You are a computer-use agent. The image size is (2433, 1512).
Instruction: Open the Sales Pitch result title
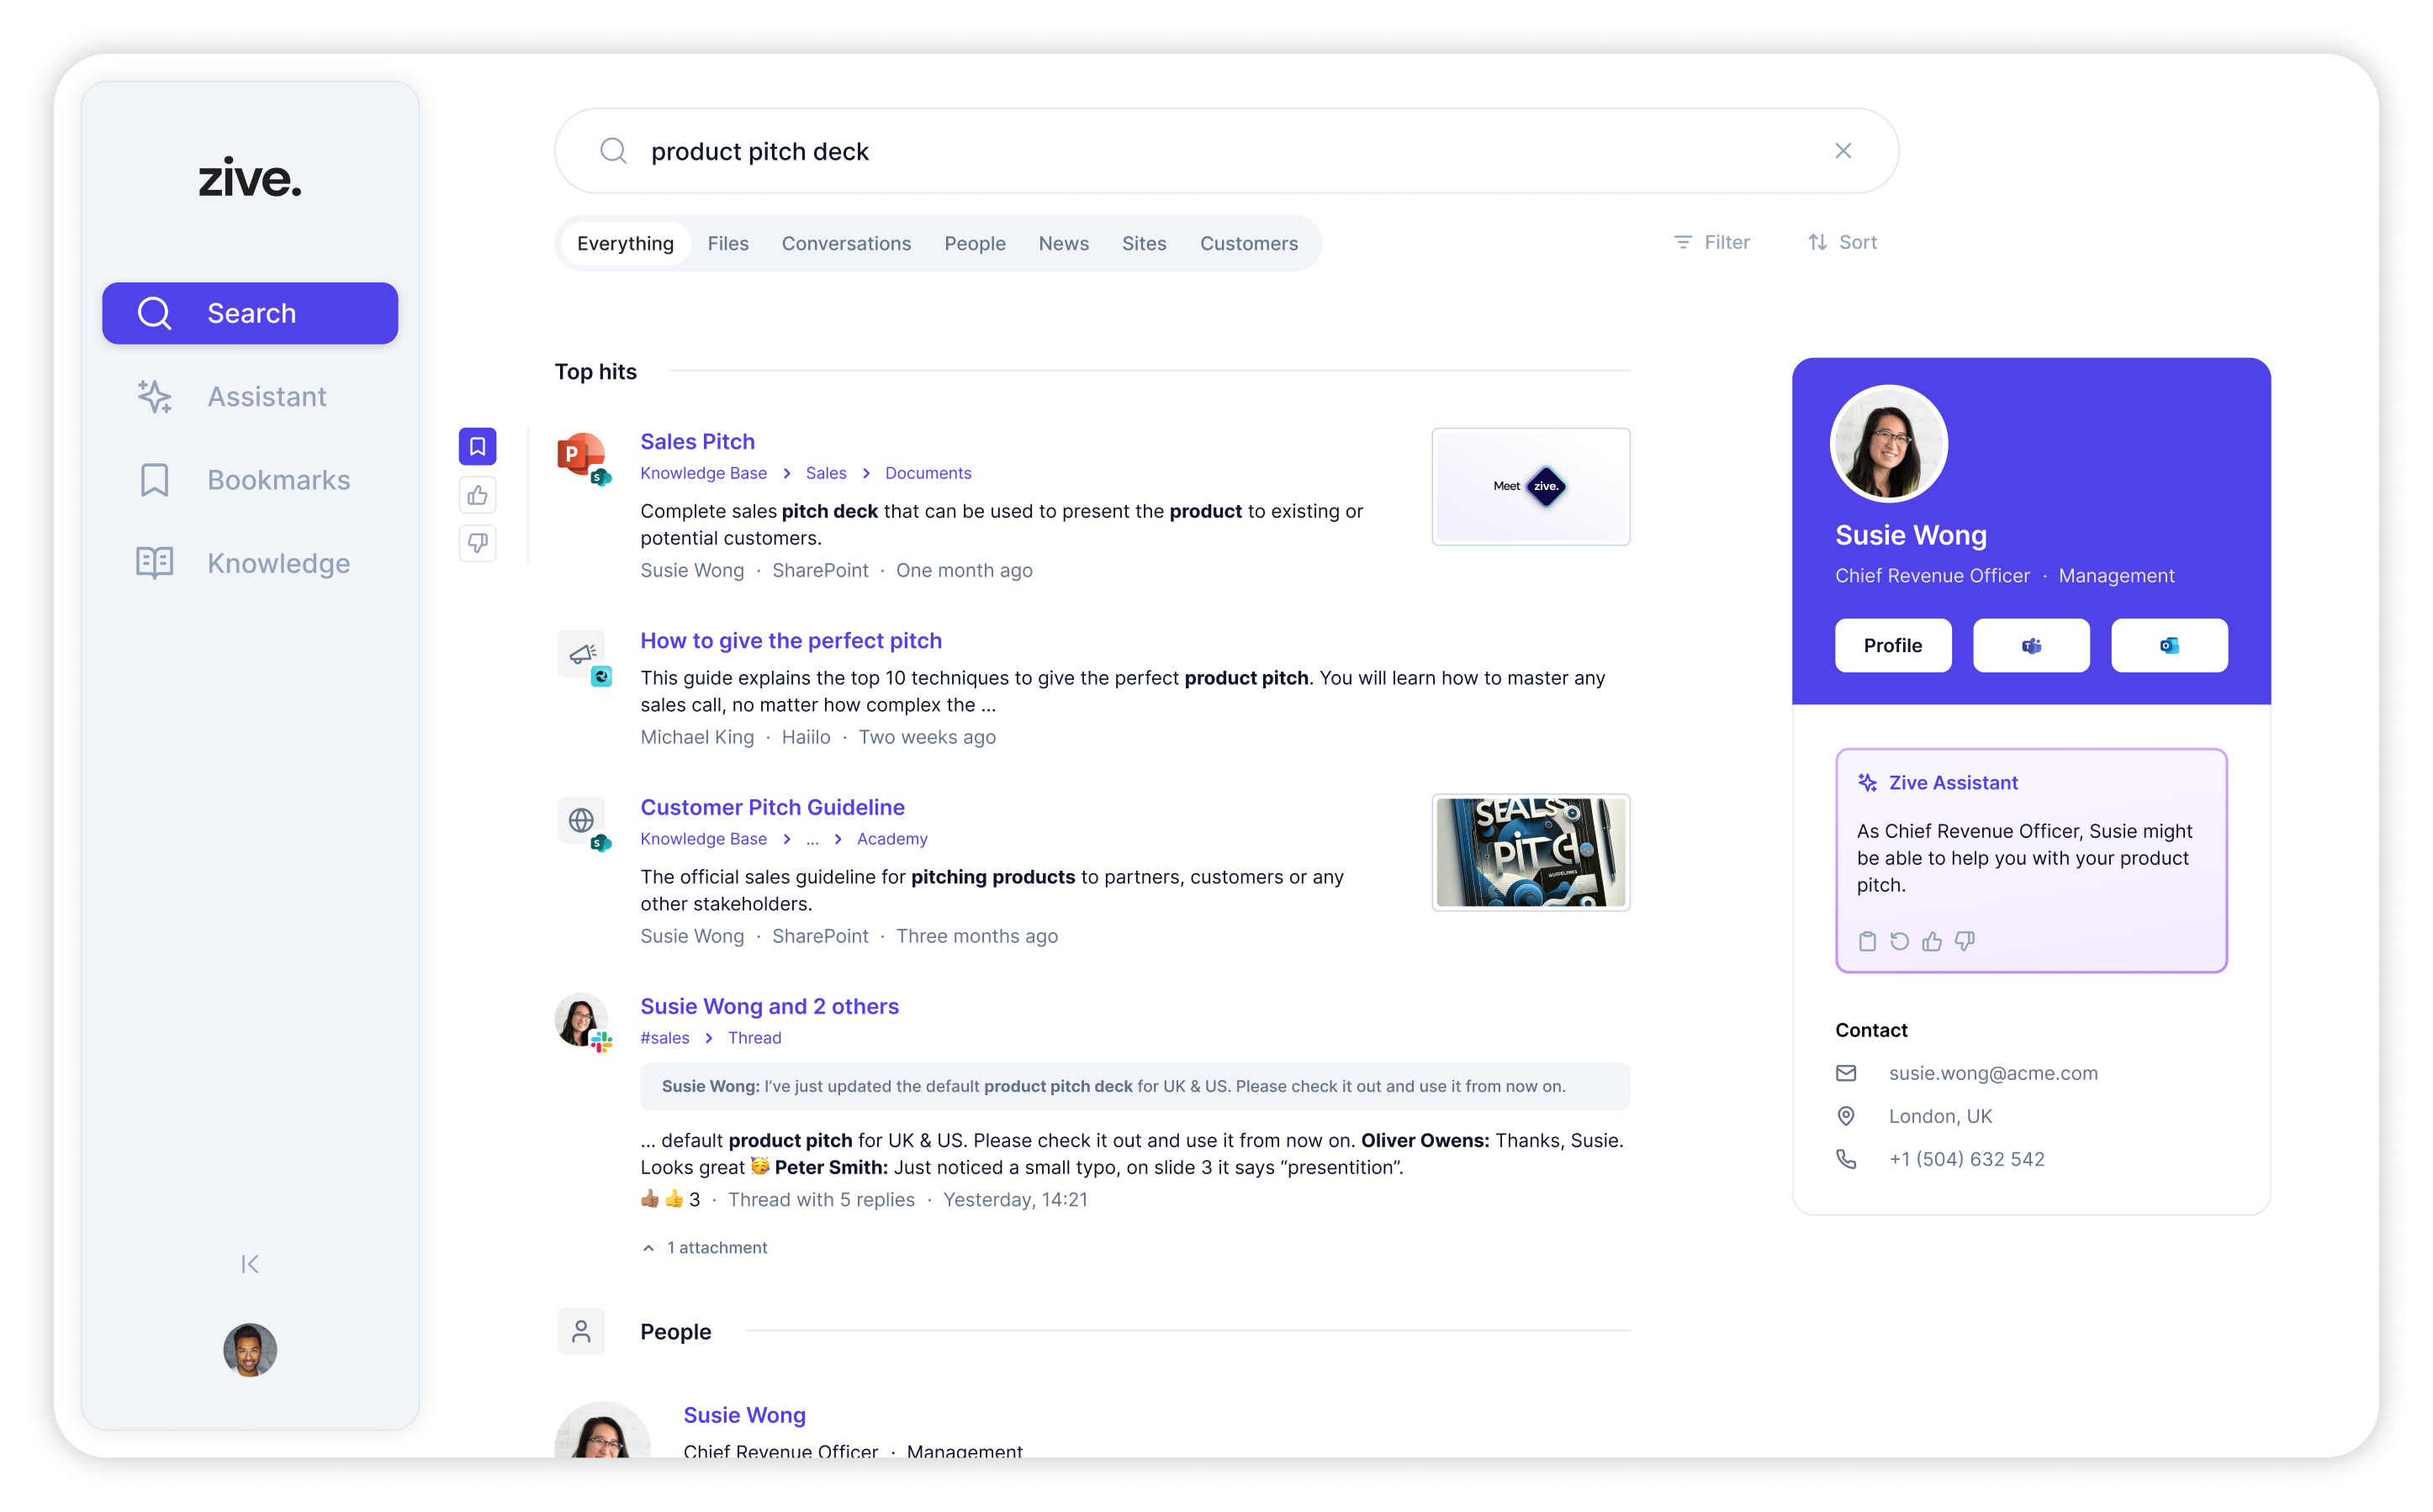[697, 441]
